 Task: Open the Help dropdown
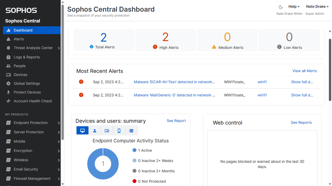tap(294, 6)
